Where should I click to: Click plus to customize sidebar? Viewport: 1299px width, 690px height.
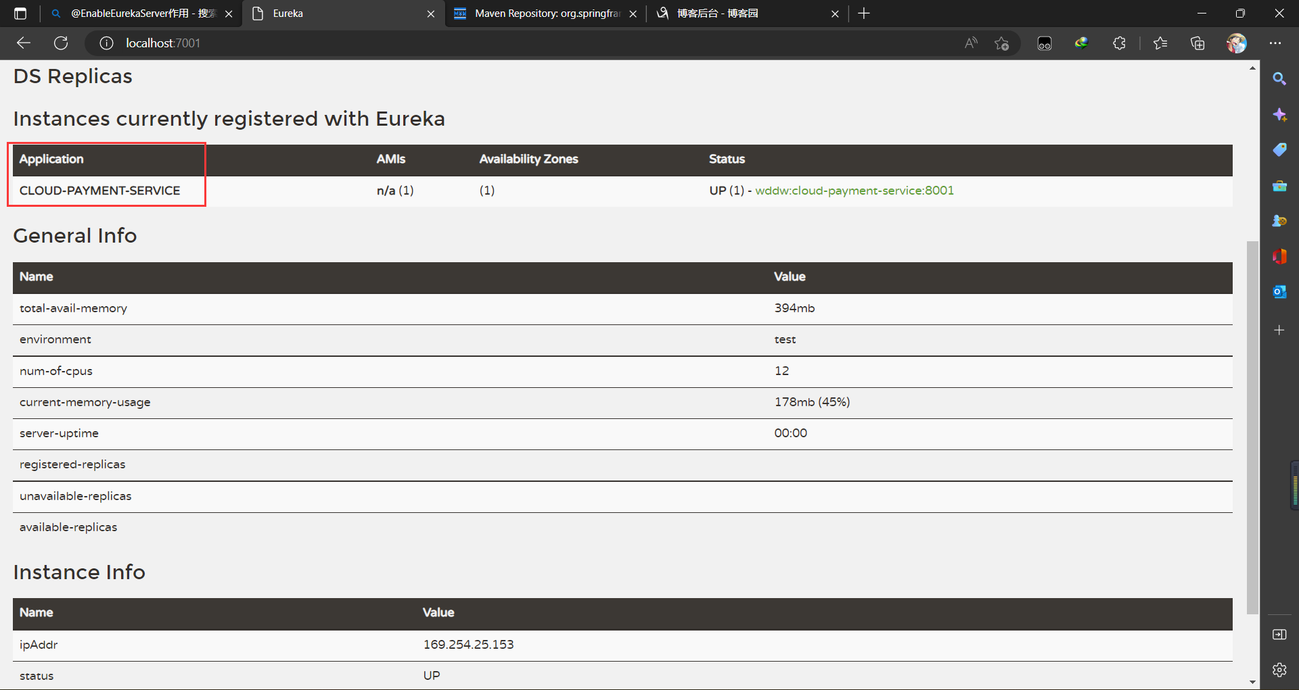[1279, 330]
